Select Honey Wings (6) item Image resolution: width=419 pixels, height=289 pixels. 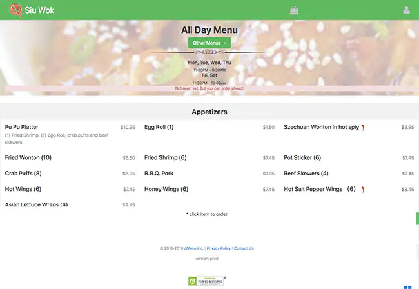click(166, 189)
